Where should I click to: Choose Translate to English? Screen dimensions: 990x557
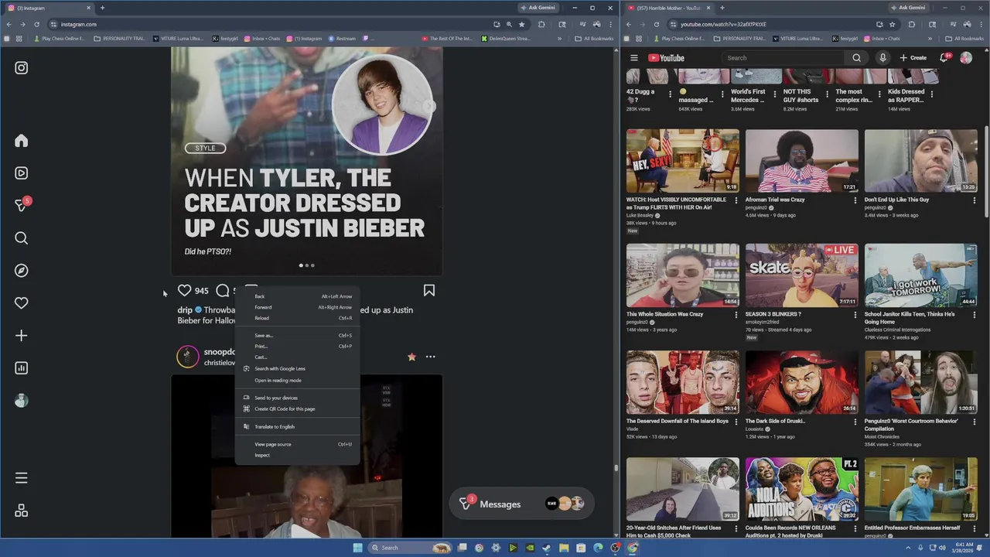[x=298, y=426]
